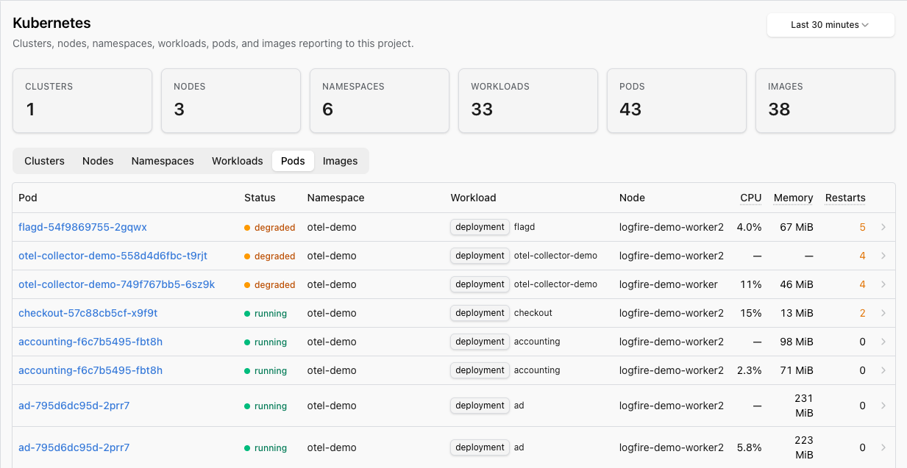The width and height of the screenshot is (907, 468).
Task: Open pod otel-collector-demo-749f767bb5-6sz9k
Action: point(116,284)
